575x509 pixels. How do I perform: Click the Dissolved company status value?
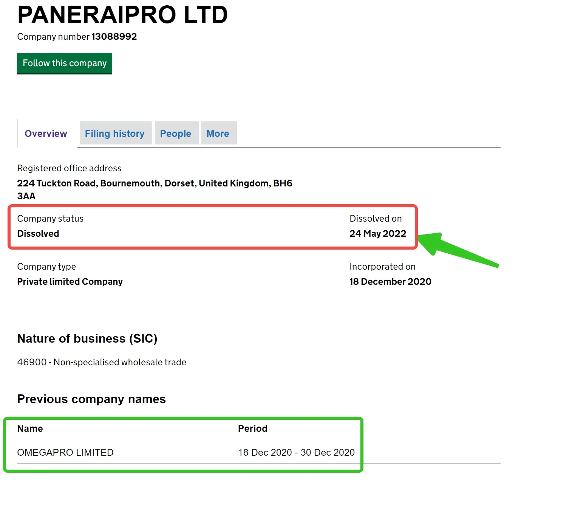pyautogui.click(x=38, y=234)
